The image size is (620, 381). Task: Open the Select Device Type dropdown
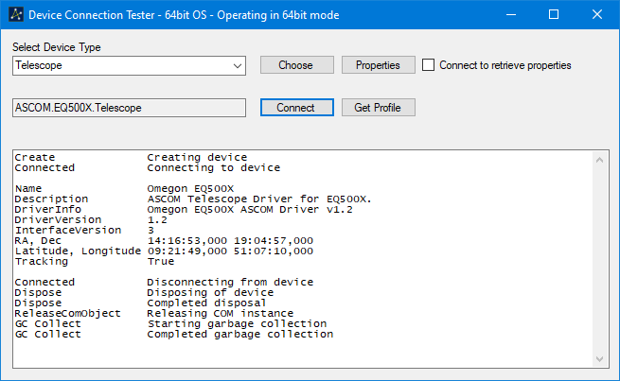point(129,65)
